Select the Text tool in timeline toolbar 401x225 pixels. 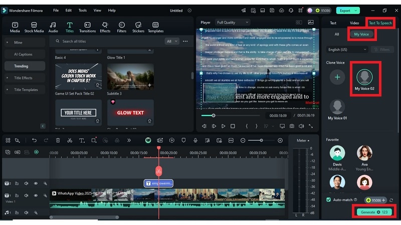pyautogui.click(x=82, y=140)
